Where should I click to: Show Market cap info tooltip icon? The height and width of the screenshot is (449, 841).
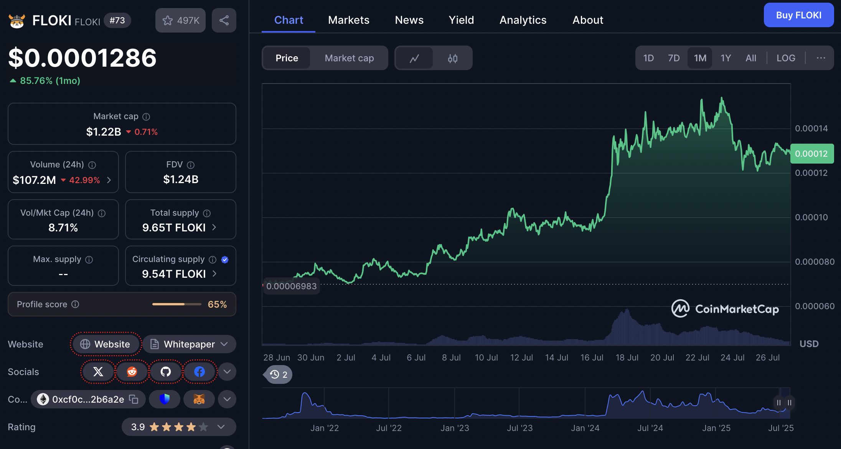[146, 117]
